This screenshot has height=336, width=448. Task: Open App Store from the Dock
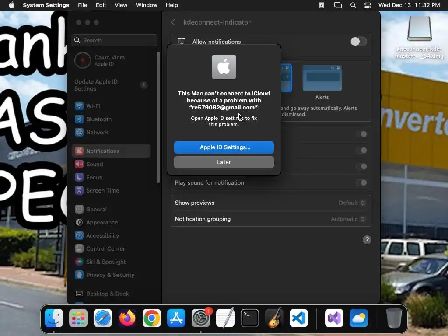click(176, 318)
